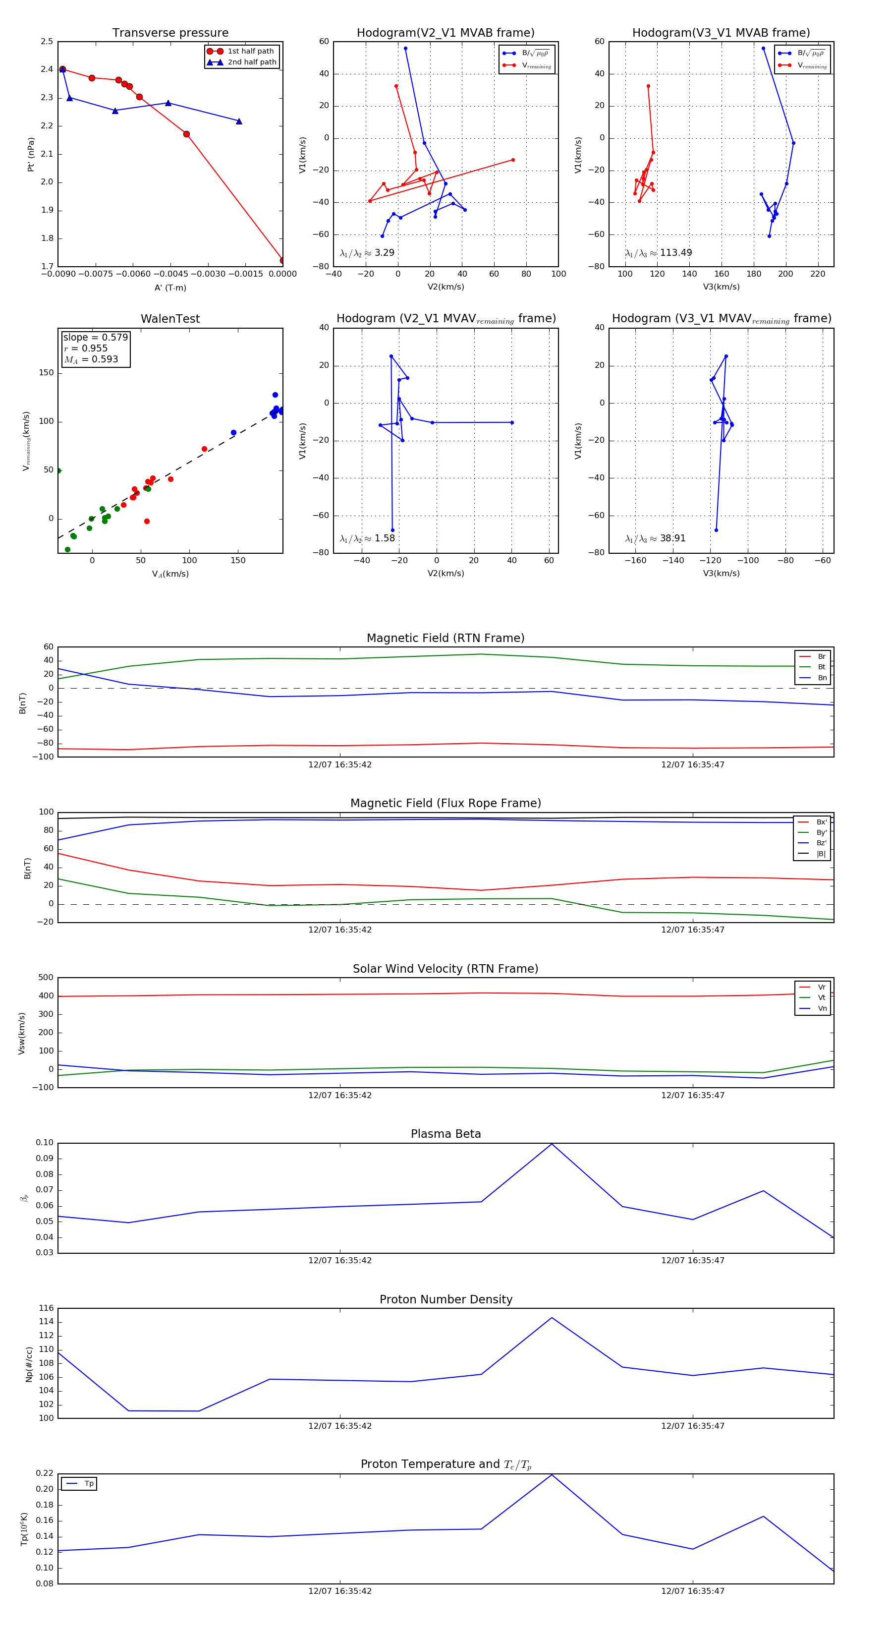This screenshot has height=1636, width=892.
Task: Click the "Solar Wind Velocity (RTN Frame)" title
Action: 446,969
